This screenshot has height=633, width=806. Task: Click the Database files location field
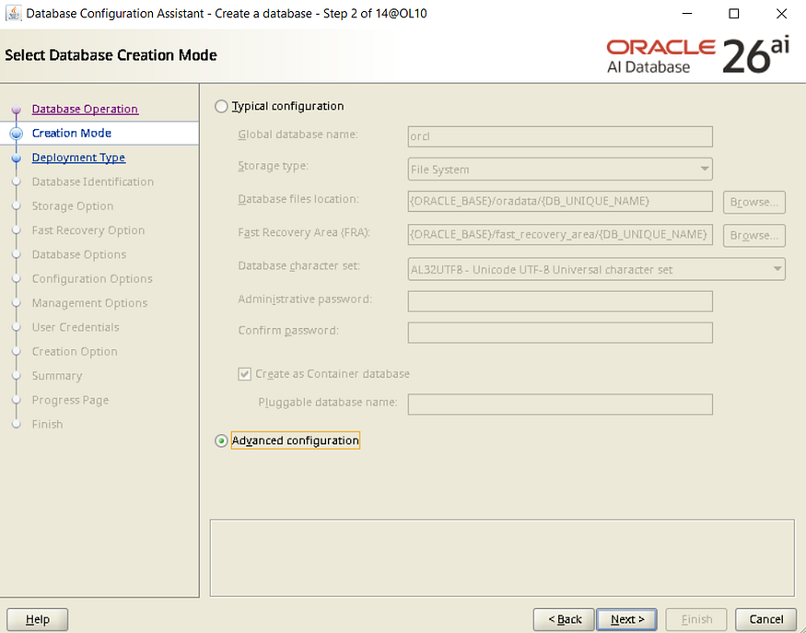tap(560, 201)
